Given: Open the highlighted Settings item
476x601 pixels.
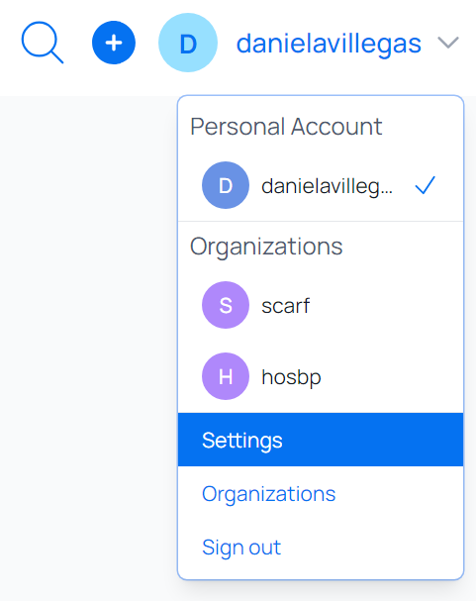Looking at the screenshot, I should tap(321, 440).
